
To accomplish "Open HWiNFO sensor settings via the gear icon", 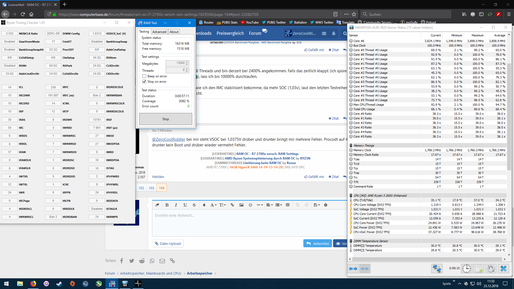I will coord(491,268).
